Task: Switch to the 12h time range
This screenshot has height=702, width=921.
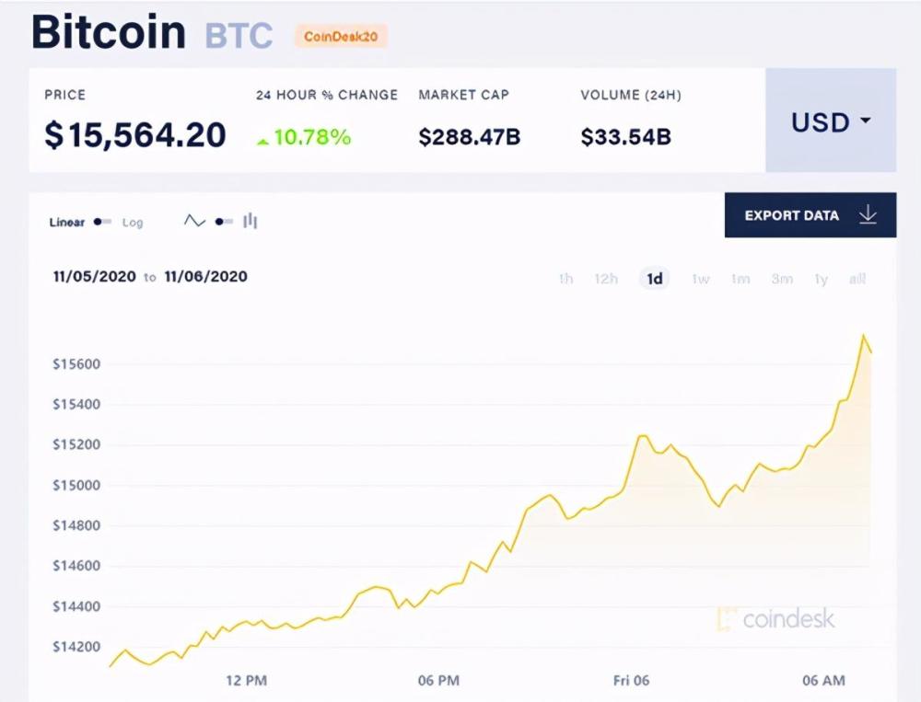Action: [605, 278]
